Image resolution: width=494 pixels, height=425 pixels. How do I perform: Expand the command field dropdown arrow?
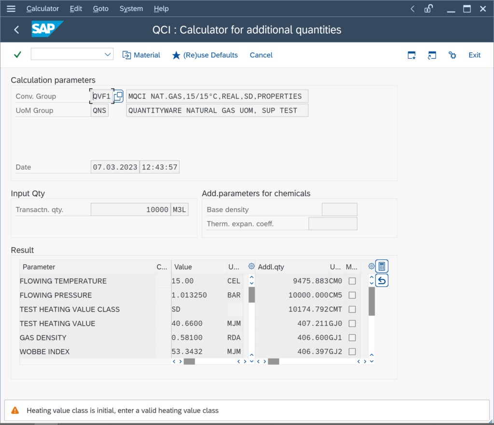pyautogui.click(x=108, y=54)
